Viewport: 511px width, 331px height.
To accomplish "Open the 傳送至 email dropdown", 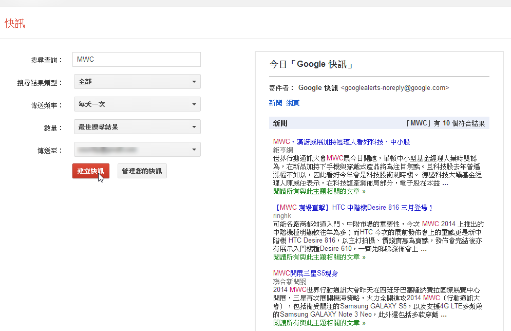I will point(137,150).
